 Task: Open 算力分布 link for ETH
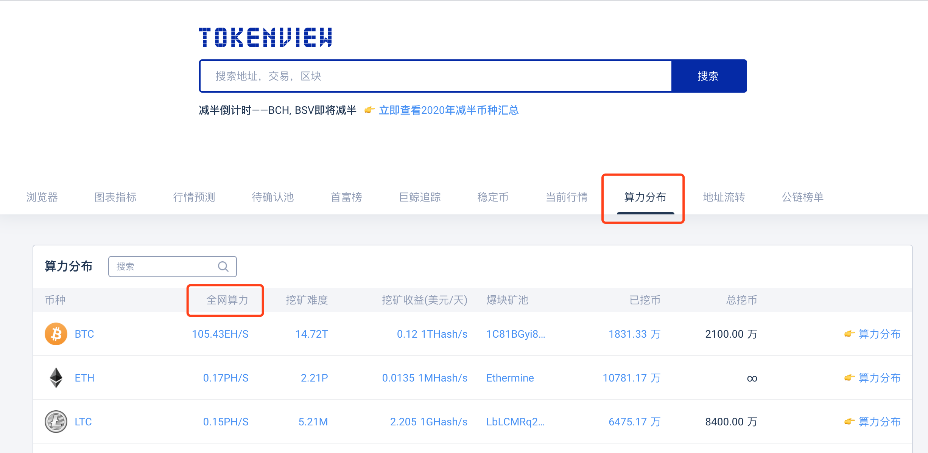[x=880, y=378]
